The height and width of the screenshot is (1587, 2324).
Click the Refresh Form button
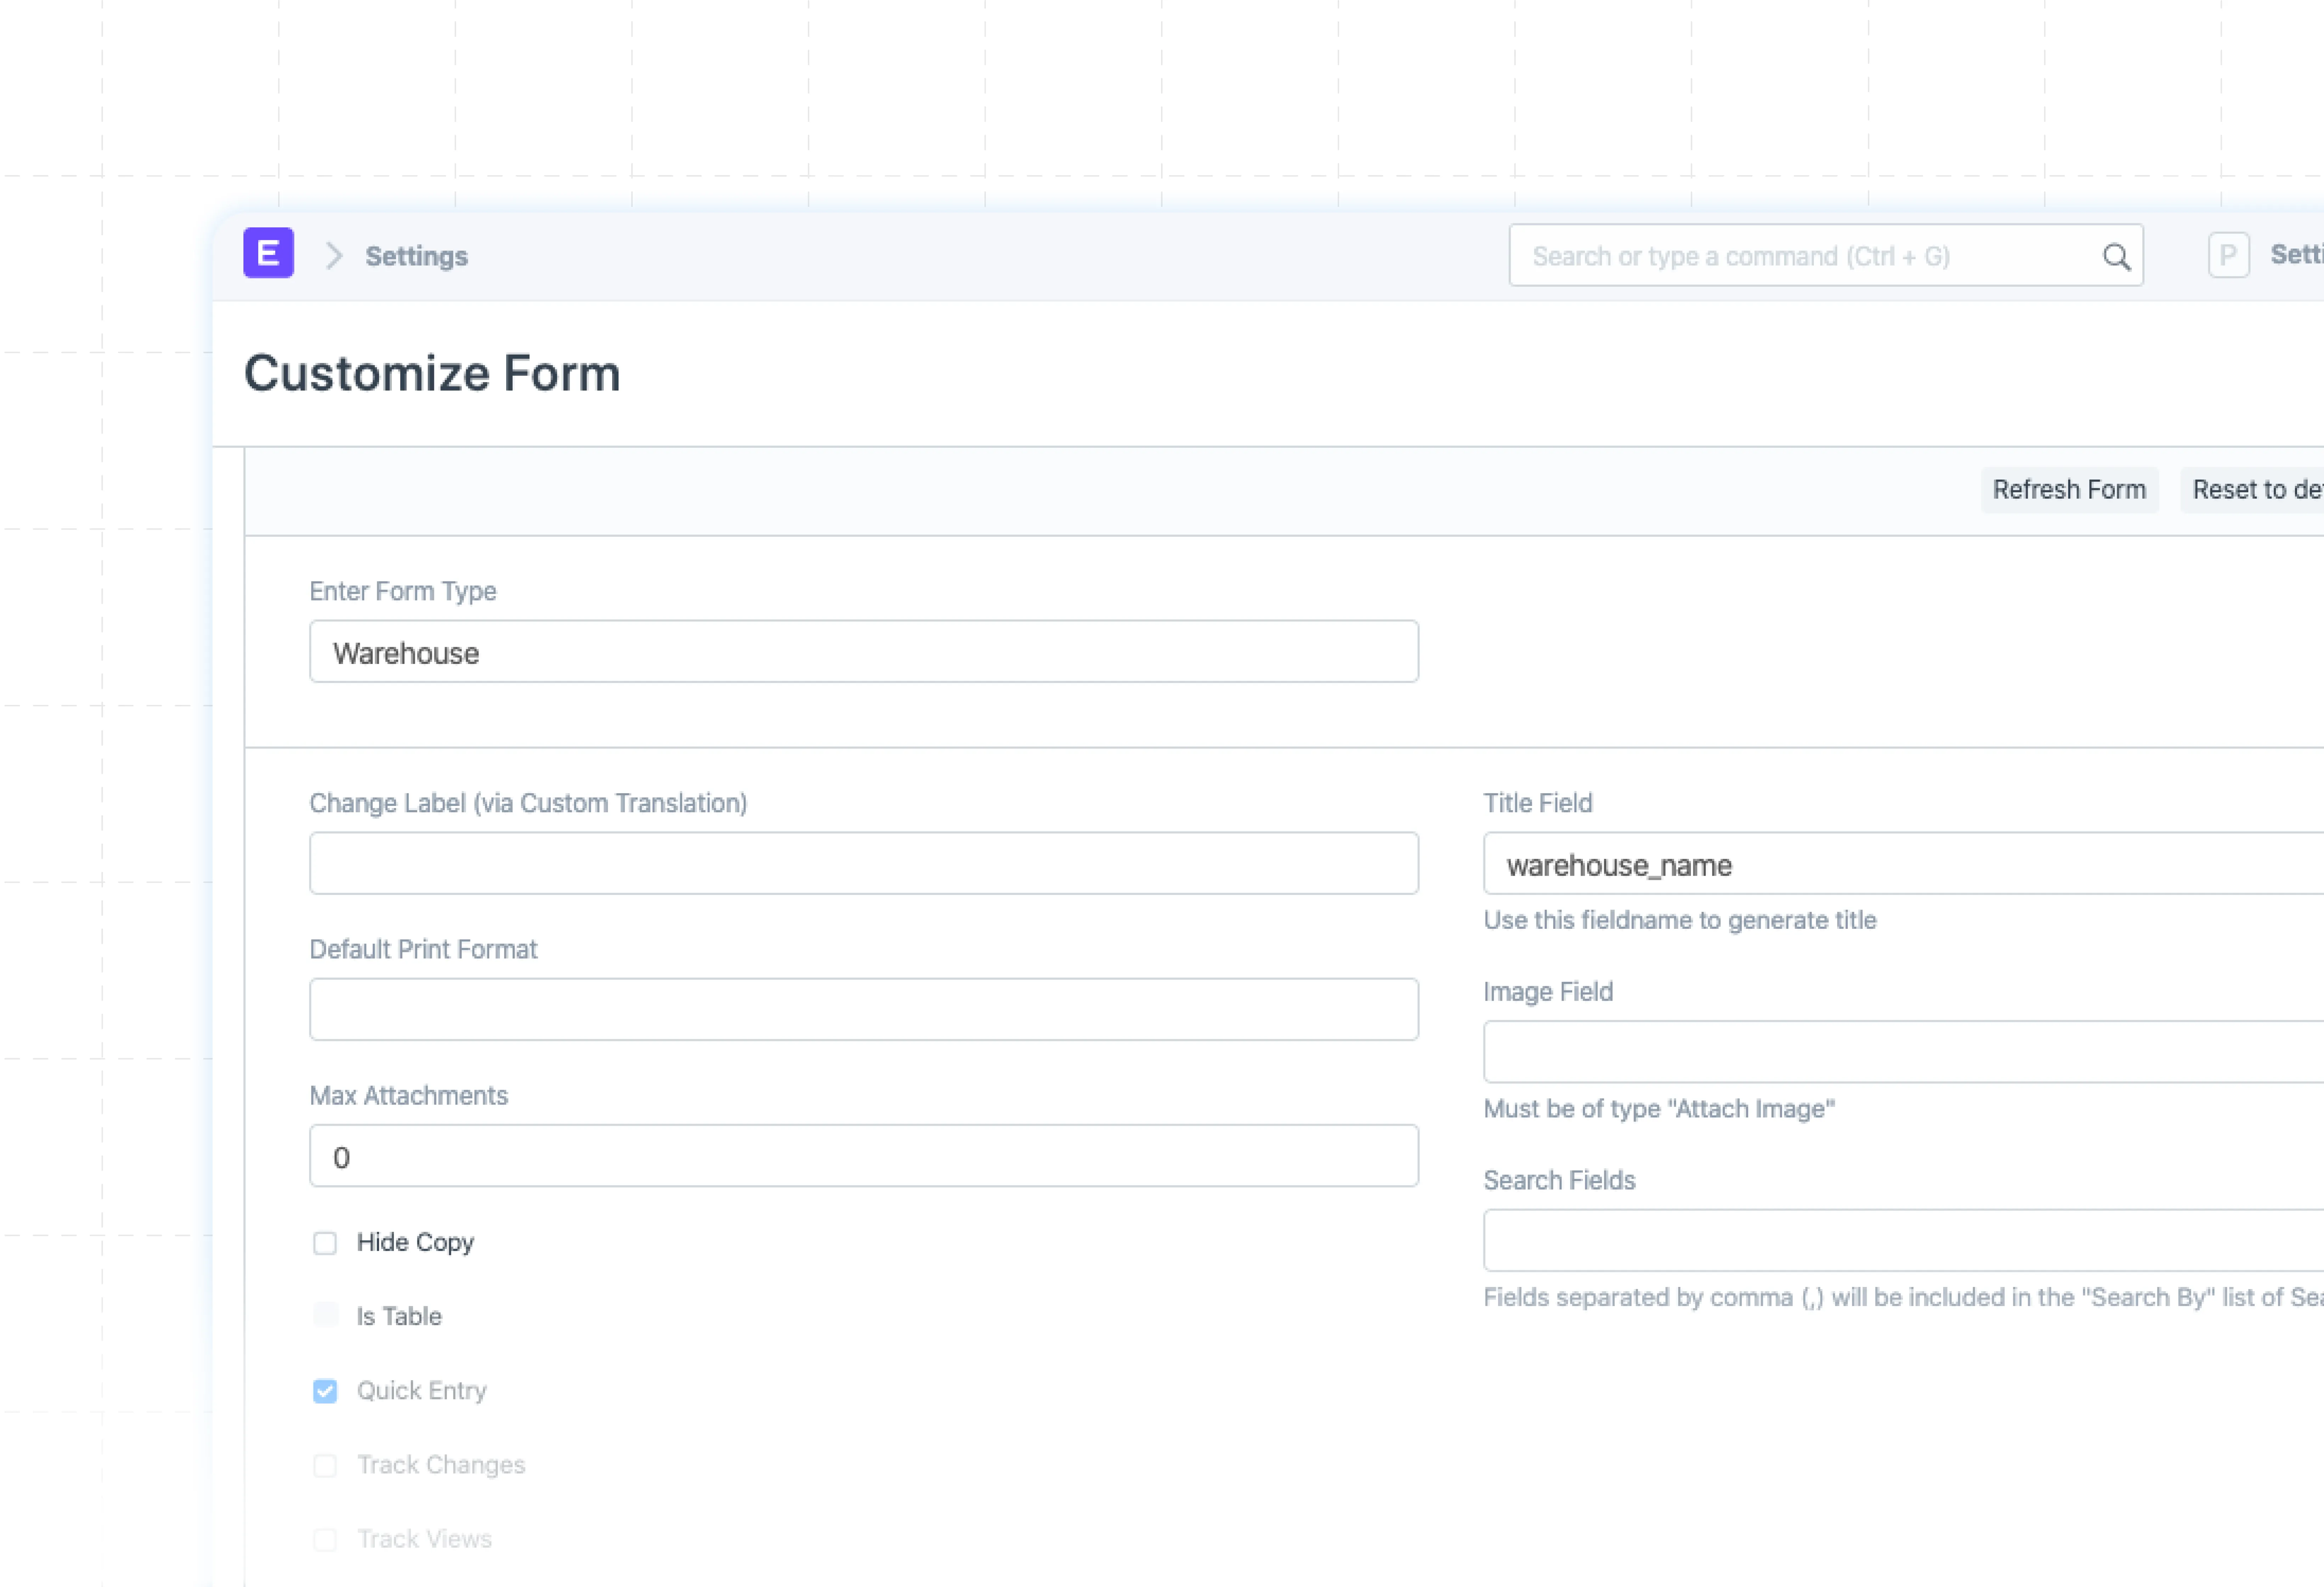tap(2068, 490)
